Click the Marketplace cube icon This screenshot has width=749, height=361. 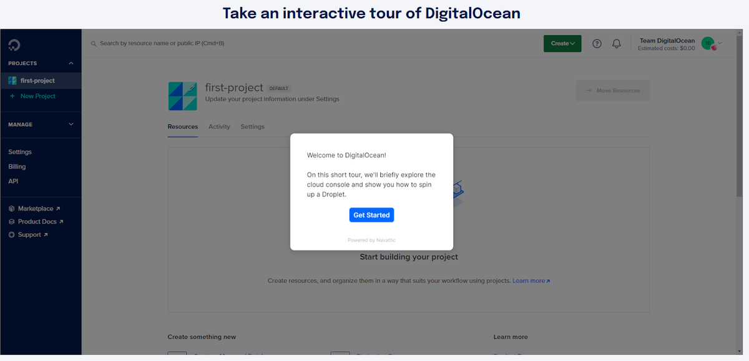tap(12, 209)
